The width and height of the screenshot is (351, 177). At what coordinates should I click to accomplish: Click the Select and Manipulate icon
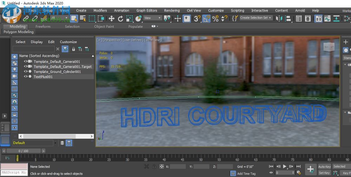click(178, 19)
